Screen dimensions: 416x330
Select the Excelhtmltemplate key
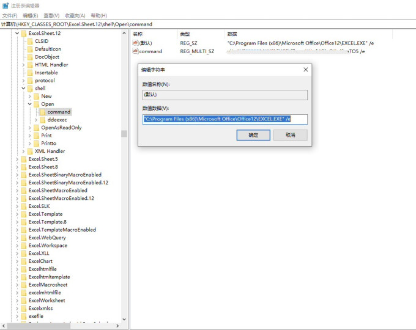pos(50,277)
